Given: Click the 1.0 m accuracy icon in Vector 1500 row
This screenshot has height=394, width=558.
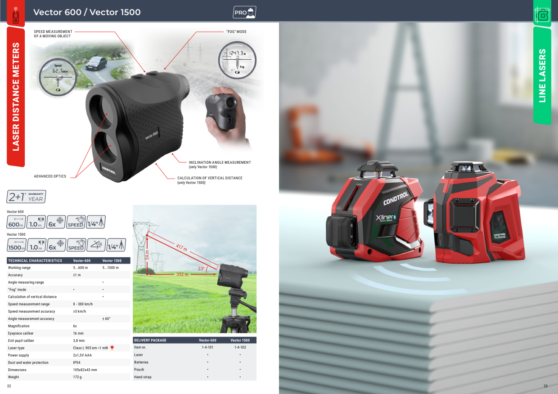Looking at the screenshot, I should (x=36, y=245).
